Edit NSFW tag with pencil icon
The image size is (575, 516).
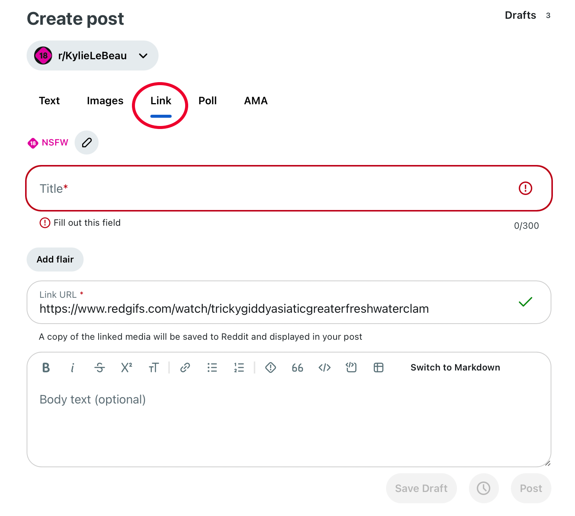(x=87, y=142)
